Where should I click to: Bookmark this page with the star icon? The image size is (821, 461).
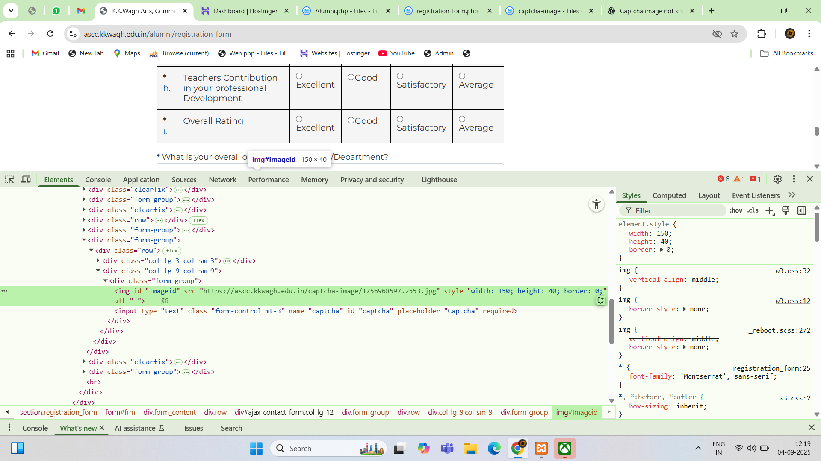(x=734, y=34)
